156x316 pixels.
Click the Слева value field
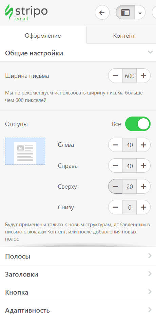[x=130, y=145]
